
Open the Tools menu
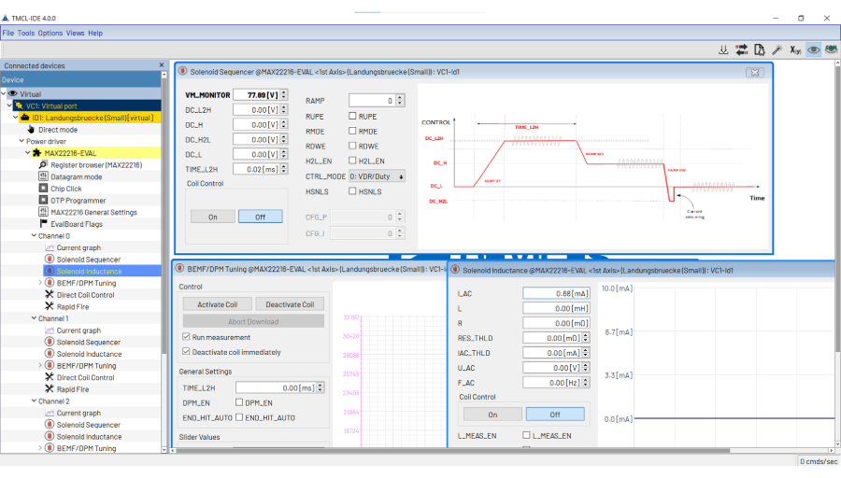click(26, 34)
